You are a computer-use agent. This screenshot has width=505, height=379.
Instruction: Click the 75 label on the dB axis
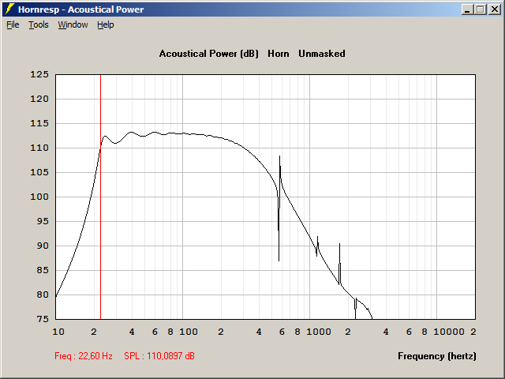click(x=43, y=319)
